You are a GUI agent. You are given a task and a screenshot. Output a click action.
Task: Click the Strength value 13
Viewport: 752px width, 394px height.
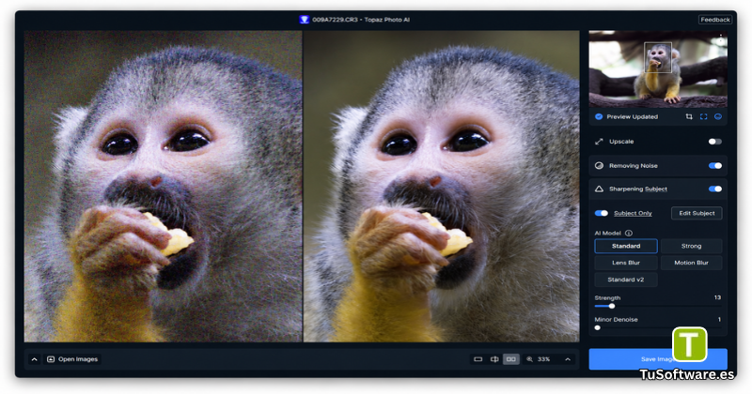click(x=717, y=297)
